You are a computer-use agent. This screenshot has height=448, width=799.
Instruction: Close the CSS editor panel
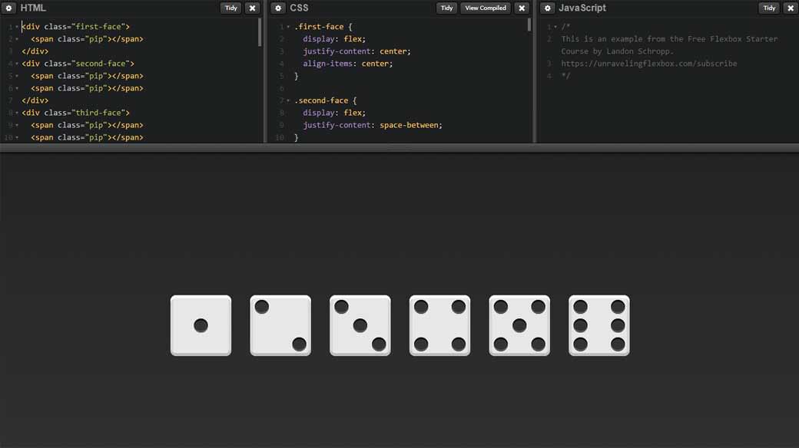[x=522, y=8]
